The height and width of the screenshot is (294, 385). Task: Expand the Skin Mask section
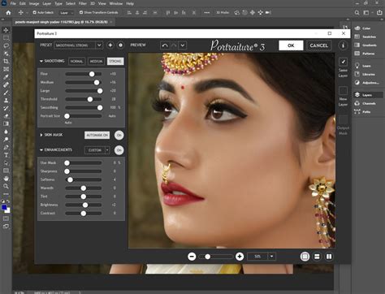[41, 135]
